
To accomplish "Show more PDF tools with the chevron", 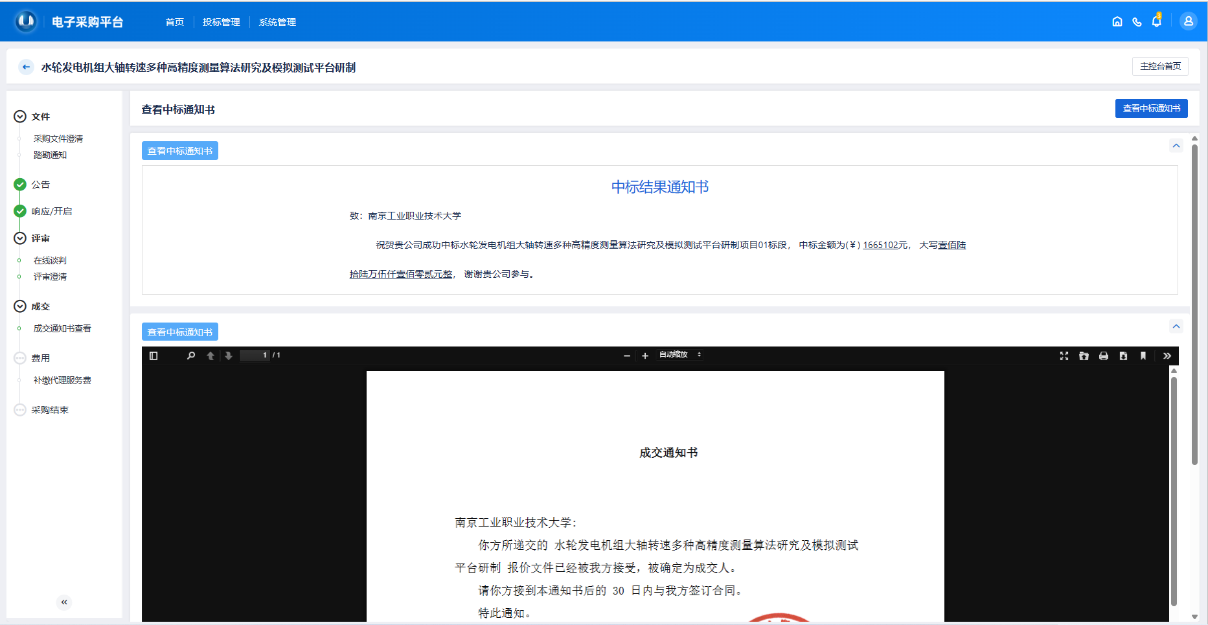I will [x=1167, y=356].
